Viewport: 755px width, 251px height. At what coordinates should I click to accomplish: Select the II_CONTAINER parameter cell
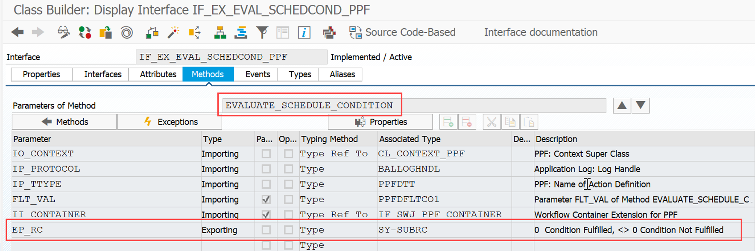coord(106,215)
